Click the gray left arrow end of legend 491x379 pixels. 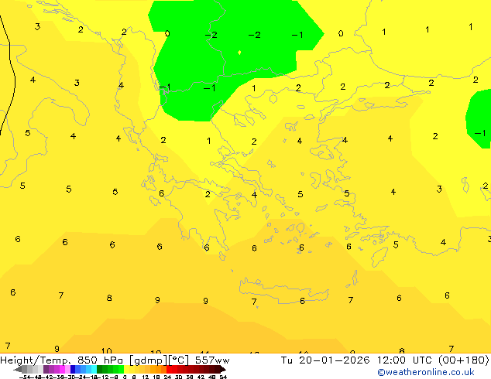[x=18, y=369]
